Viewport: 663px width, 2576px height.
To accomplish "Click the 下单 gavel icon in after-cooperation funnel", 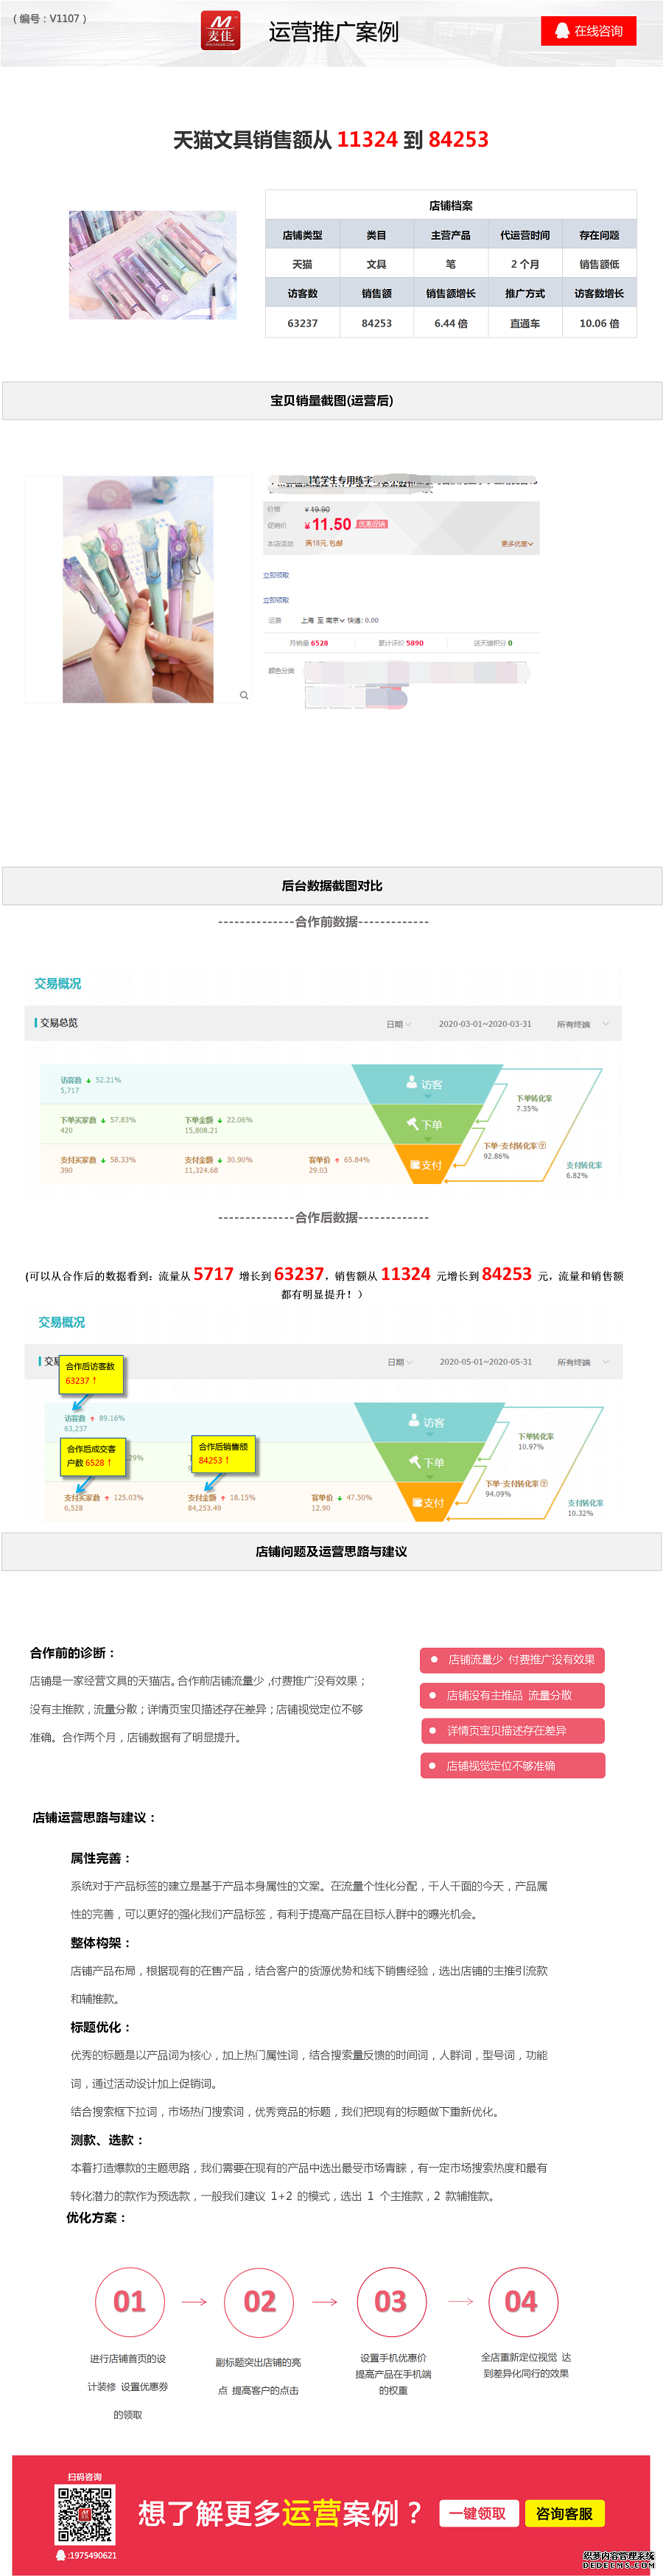I will [x=413, y=1462].
